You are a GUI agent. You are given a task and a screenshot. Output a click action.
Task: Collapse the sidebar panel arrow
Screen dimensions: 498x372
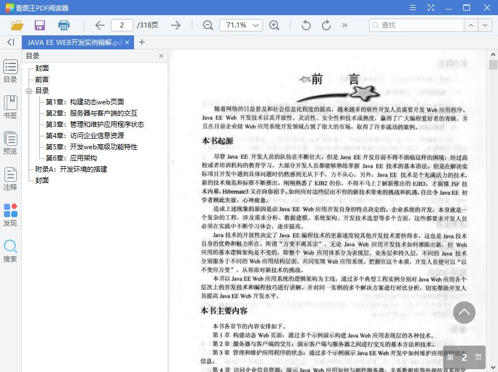pyautogui.click(x=11, y=42)
